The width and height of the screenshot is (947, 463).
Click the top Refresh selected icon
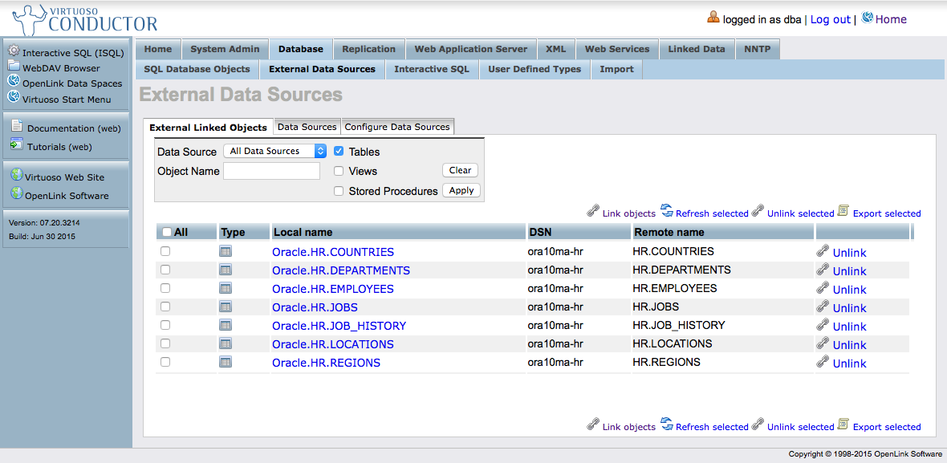[667, 211]
